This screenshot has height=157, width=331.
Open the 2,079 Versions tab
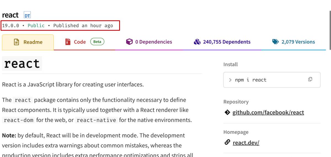click(293, 42)
